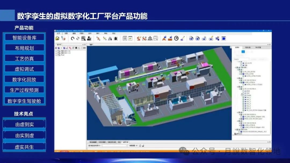Open file with the yellow folder icon

pyautogui.click(x=57, y=38)
